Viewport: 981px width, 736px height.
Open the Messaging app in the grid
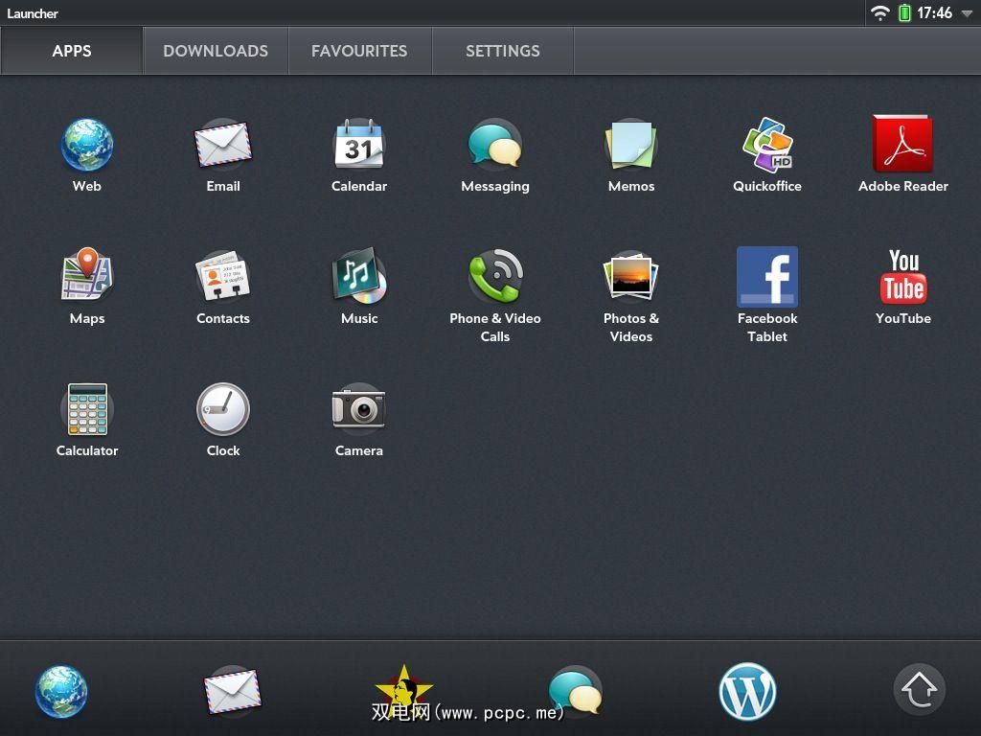coord(495,145)
